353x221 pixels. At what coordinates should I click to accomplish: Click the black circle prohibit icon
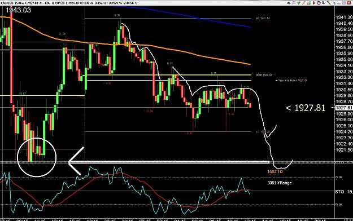319,3
